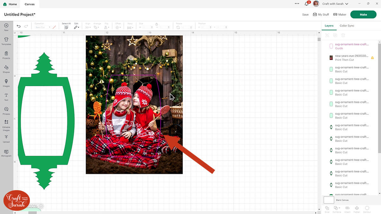381x214 pixels.
Task: Select the Layers tab
Action: coord(329,25)
